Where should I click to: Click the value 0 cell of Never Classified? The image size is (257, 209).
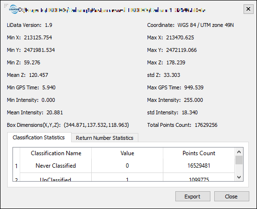click(x=127, y=166)
